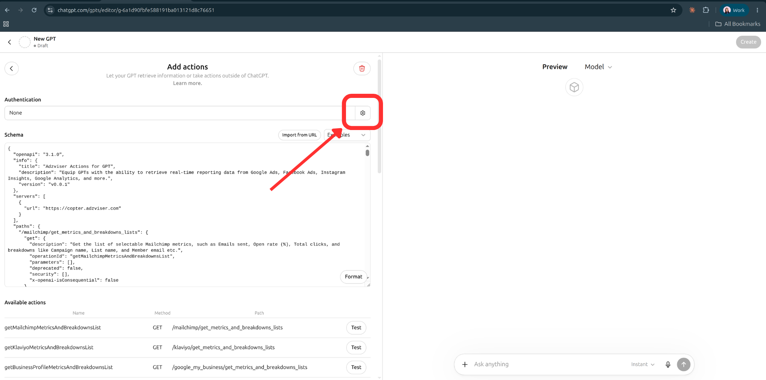Open the Learn more link
Image resolution: width=766 pixels, height=380 pixels.
(187, 83)
